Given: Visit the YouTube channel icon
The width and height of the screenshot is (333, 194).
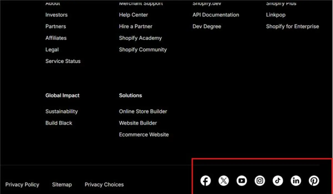Looking at the screenshot, I should [x=242, y=181].
